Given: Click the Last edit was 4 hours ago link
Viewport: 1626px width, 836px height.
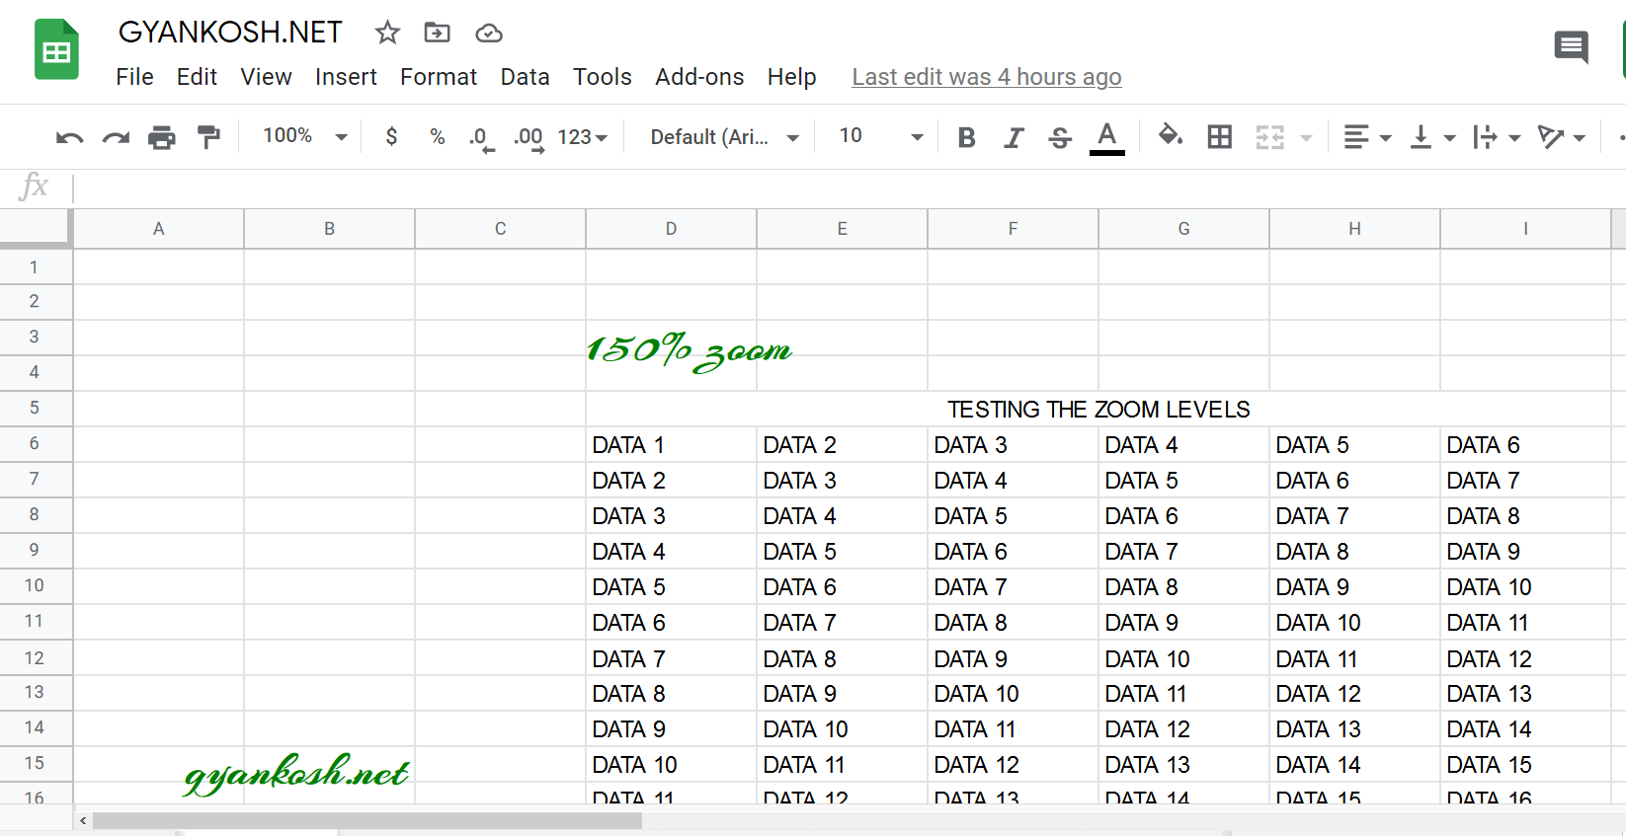Looking at the screenshot, I should point(987,77).
